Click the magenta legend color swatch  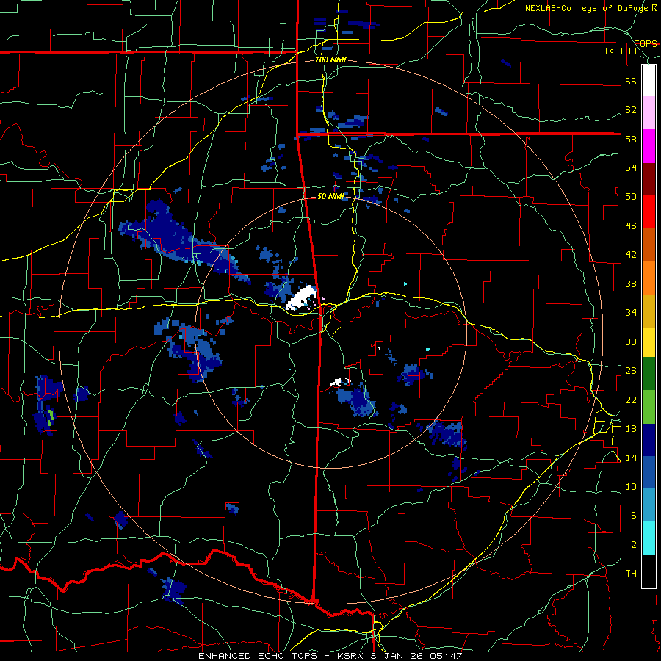coord(649,146)
